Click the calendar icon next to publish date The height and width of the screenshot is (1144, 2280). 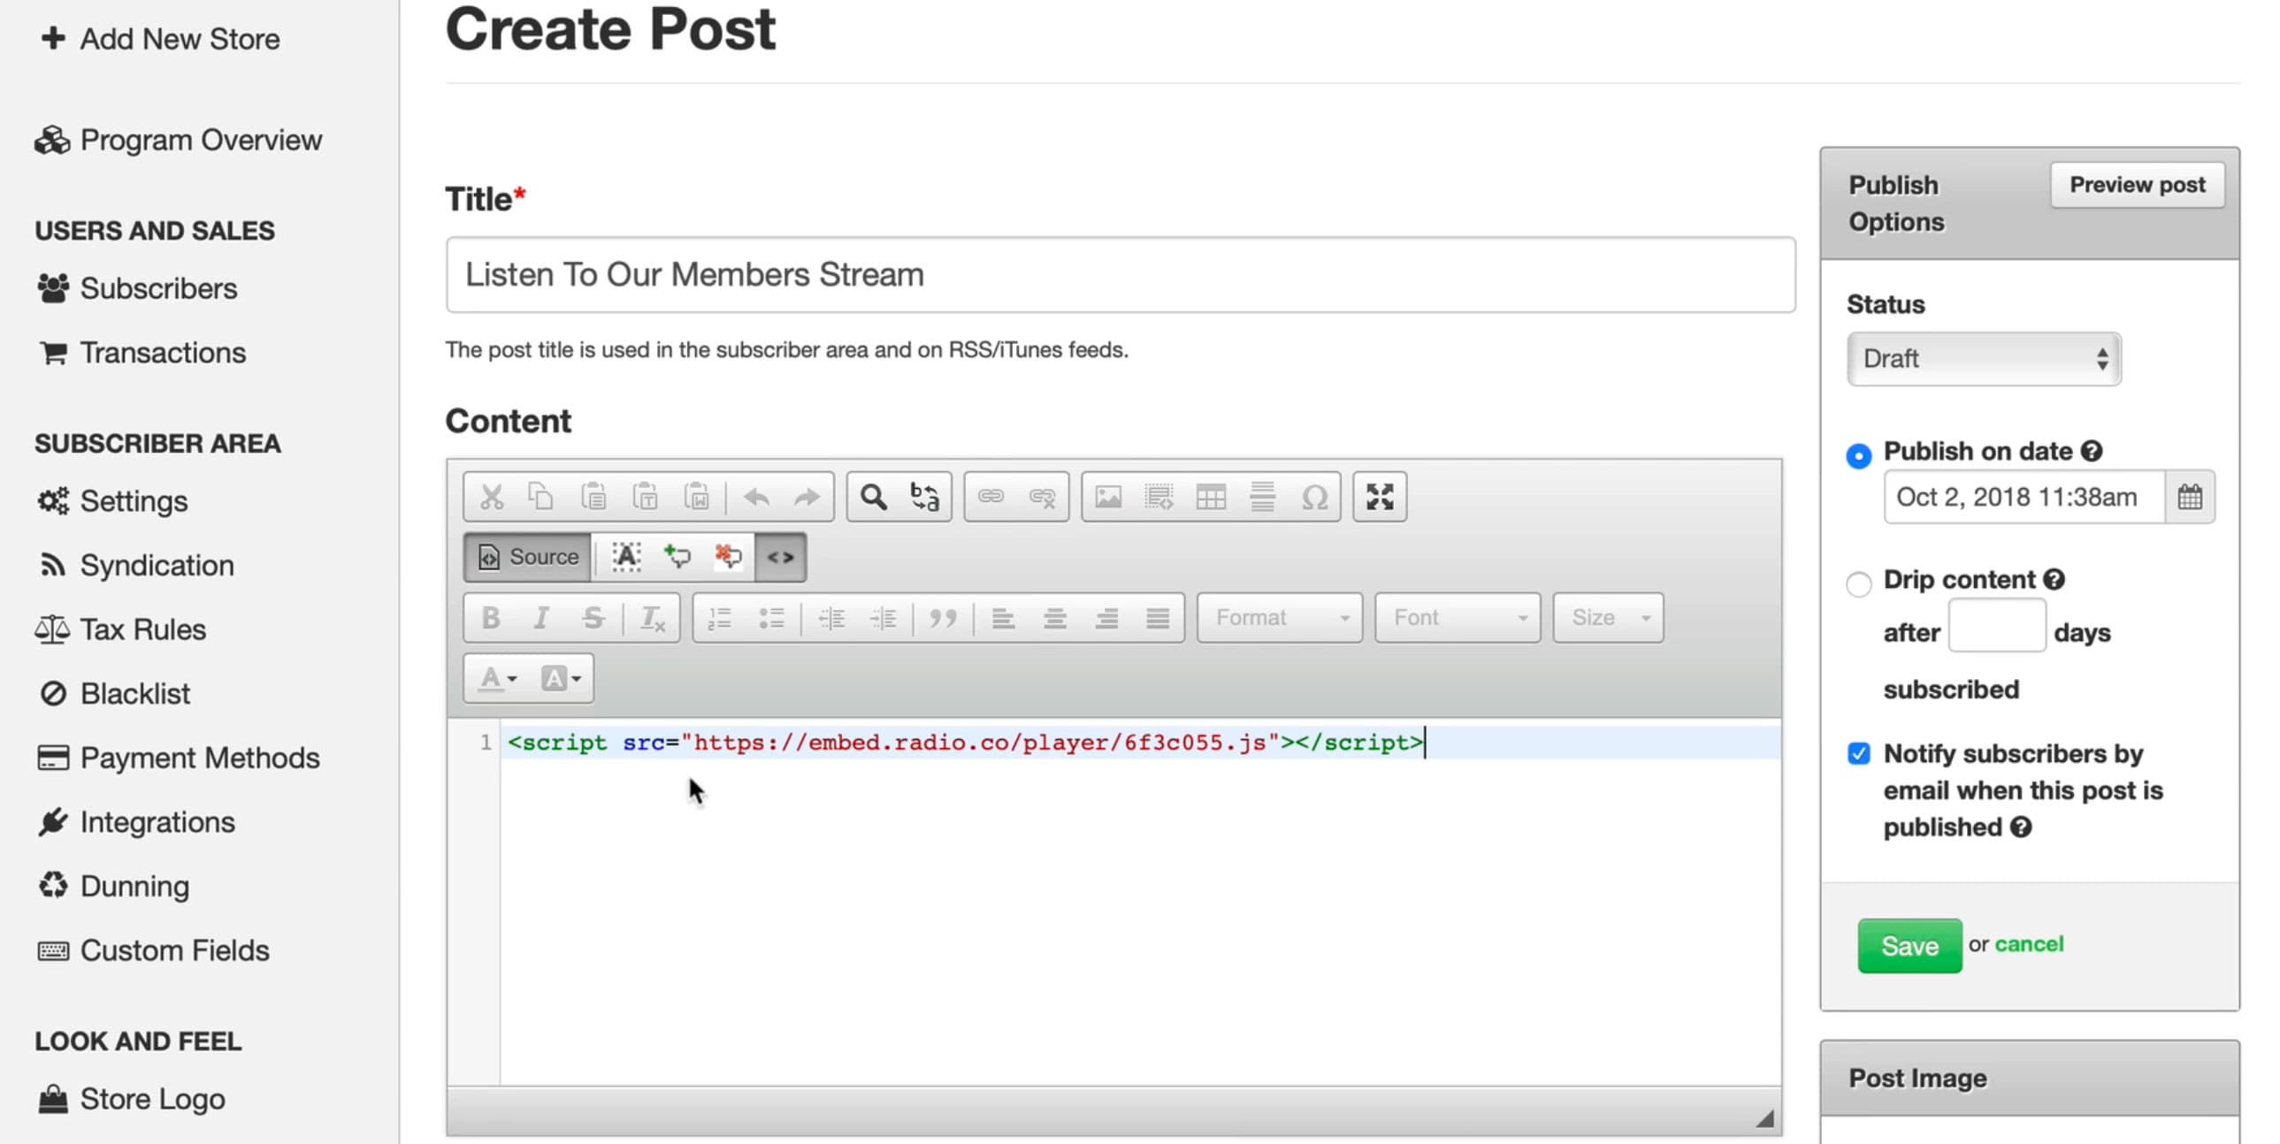click(2189, 497)
